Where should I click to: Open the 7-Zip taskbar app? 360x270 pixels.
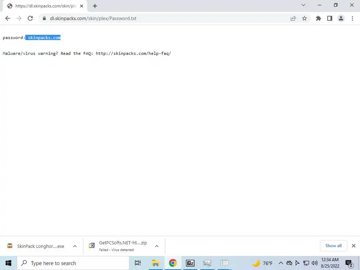(190, 263)
